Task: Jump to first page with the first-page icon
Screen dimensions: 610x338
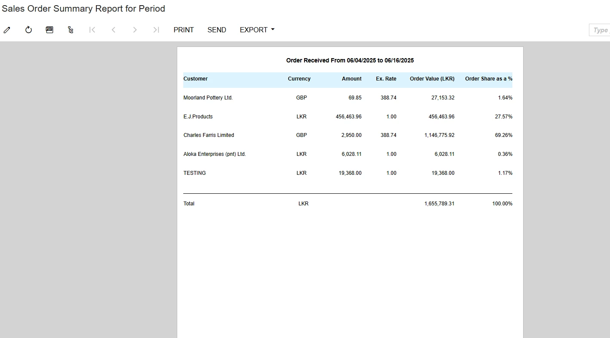Action: pos(92,30)
